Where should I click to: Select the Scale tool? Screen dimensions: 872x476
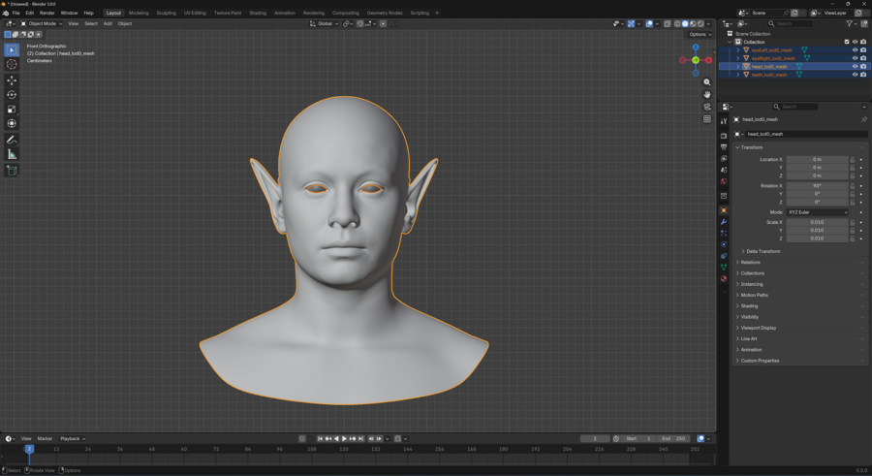12,110
